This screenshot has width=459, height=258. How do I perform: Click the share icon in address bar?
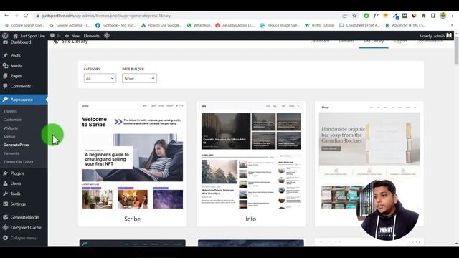(345, 16)
